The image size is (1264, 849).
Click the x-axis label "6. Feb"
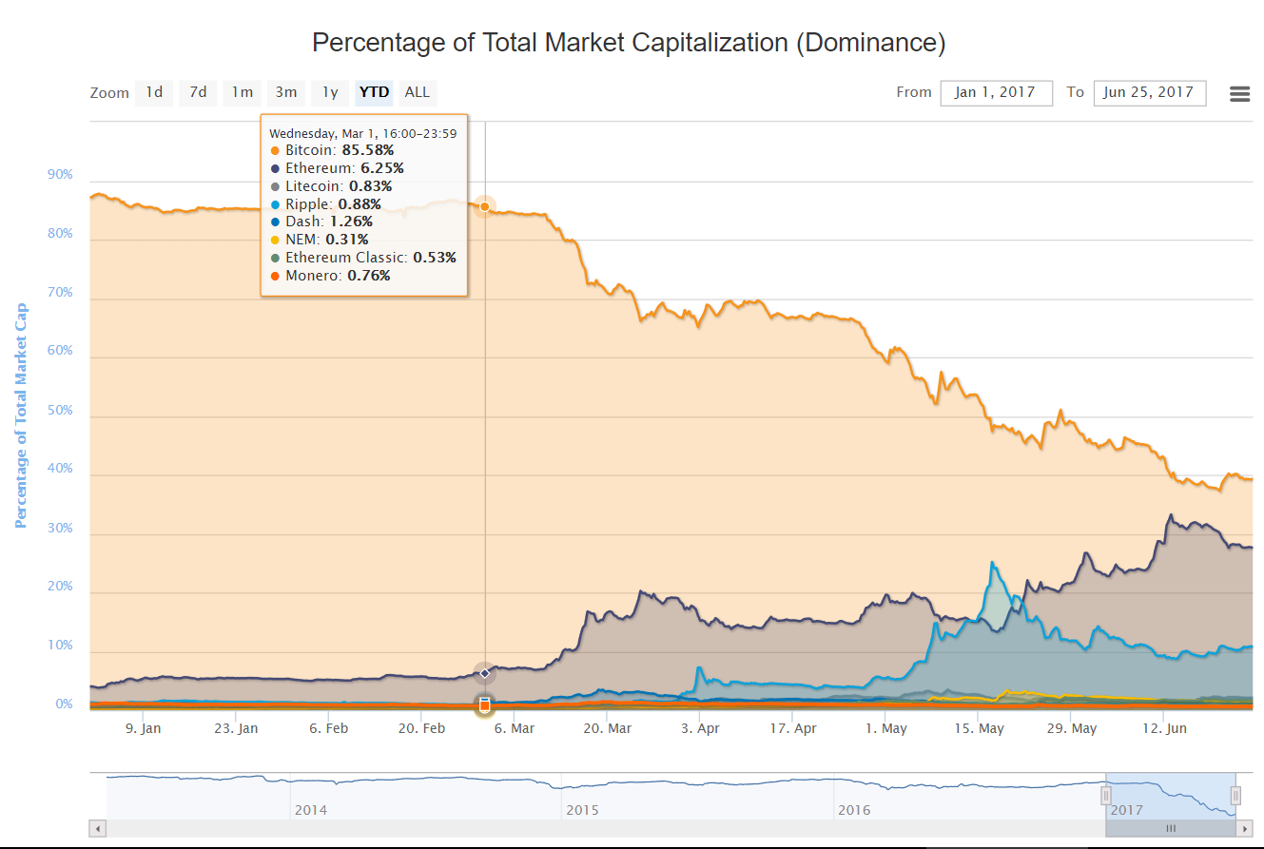tap(328, 729)
